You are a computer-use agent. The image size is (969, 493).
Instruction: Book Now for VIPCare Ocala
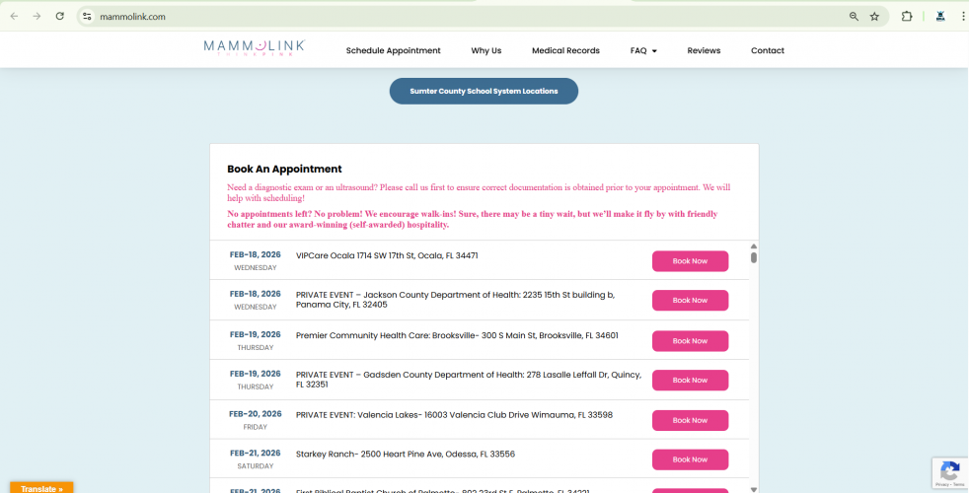coord(691,261)
